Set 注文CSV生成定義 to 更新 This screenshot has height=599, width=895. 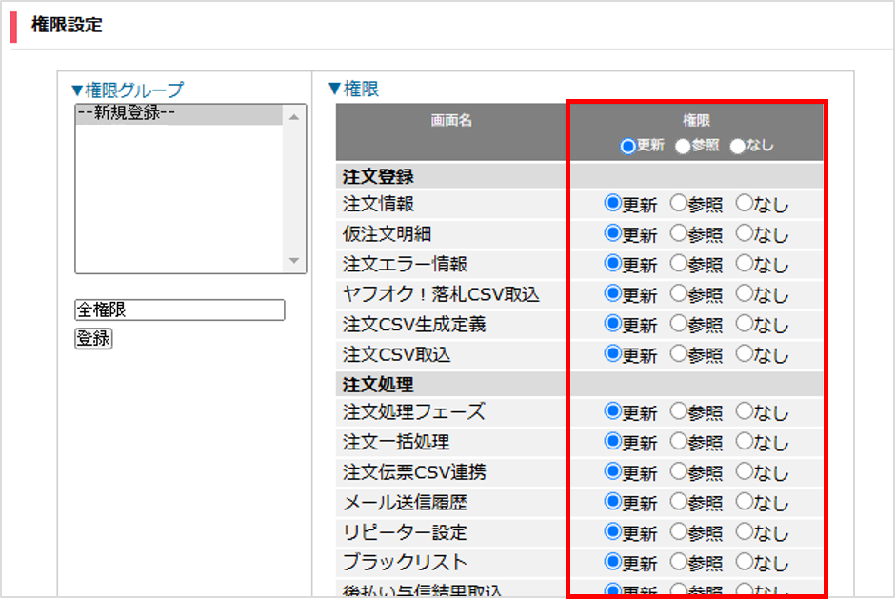[x=612, y=324]
